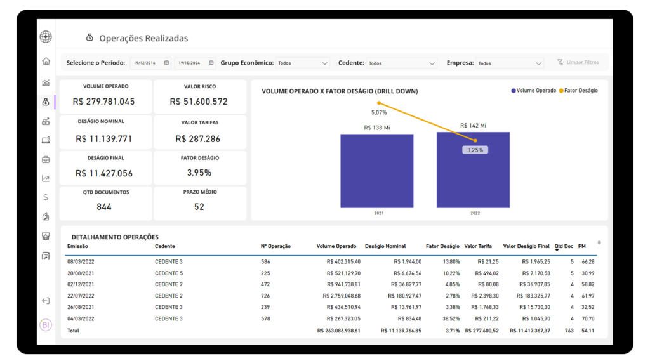This screenshot has width=650, height=361.
Task: Open the money bag Operações sidebar icon
Action: [x=46, y=102]
